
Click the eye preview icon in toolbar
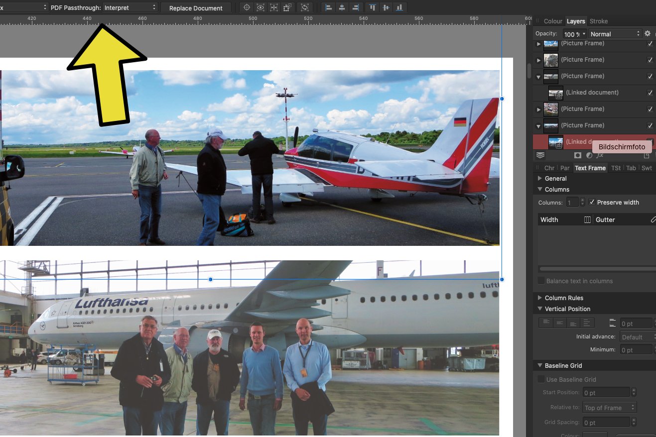pyautogui.click(x=260, y=7)
